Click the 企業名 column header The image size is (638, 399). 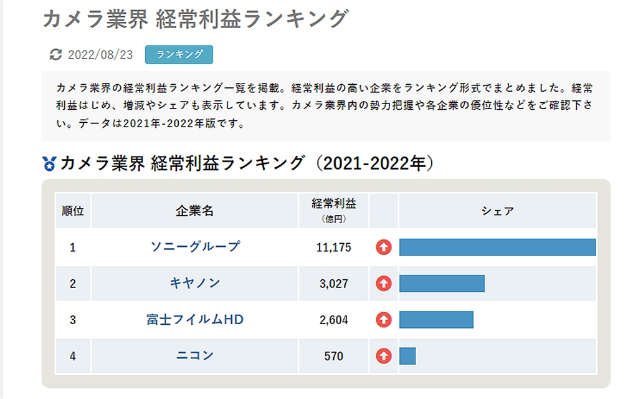pyautogui.click(x=195, y=211)
